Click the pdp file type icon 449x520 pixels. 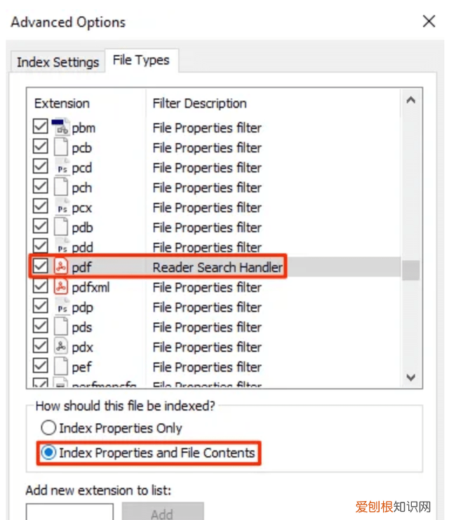tap(61, 307)
